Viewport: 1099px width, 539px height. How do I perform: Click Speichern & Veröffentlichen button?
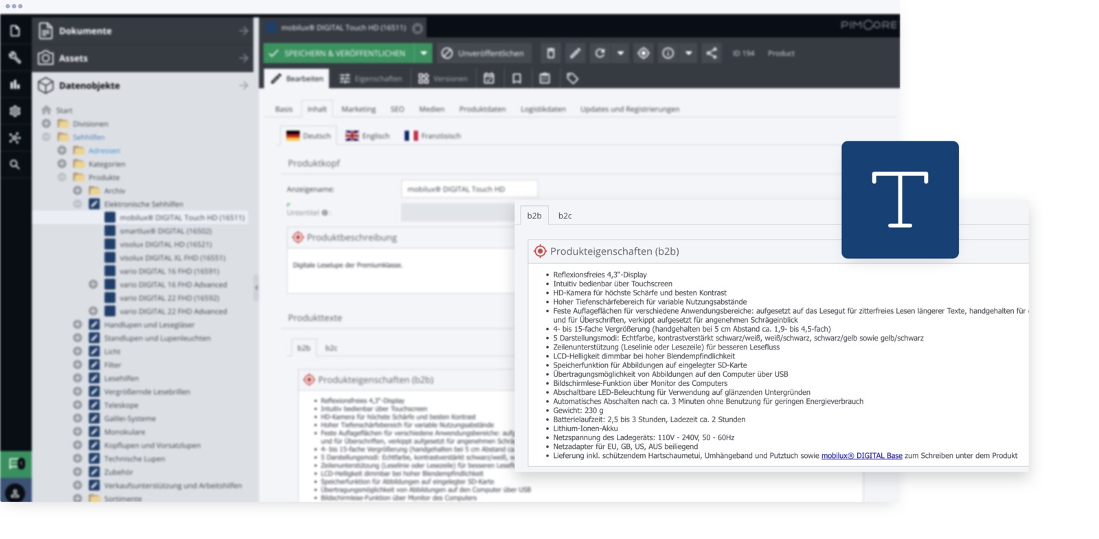[339, 53]
